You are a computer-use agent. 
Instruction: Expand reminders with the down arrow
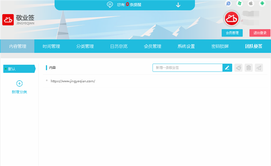pyautogui.click(x=178, y=5)
